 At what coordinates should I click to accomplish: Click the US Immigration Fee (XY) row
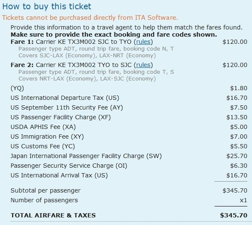coord(129,137)
